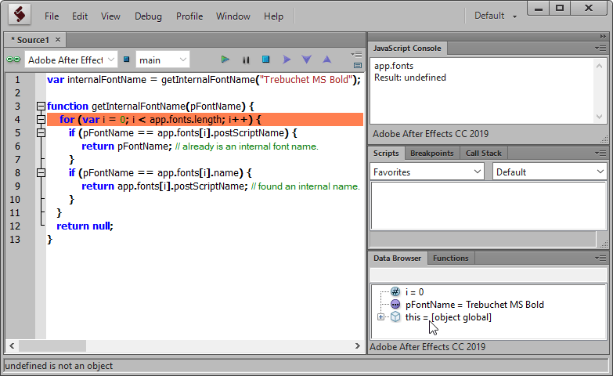Open the JavaScript Console panel menu
Image resolution: width=613 pixels, height=376 pixels.
[600, 48]
